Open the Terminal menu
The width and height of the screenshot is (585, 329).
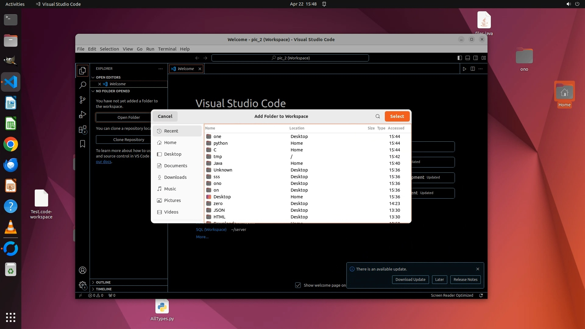[167, 49]
